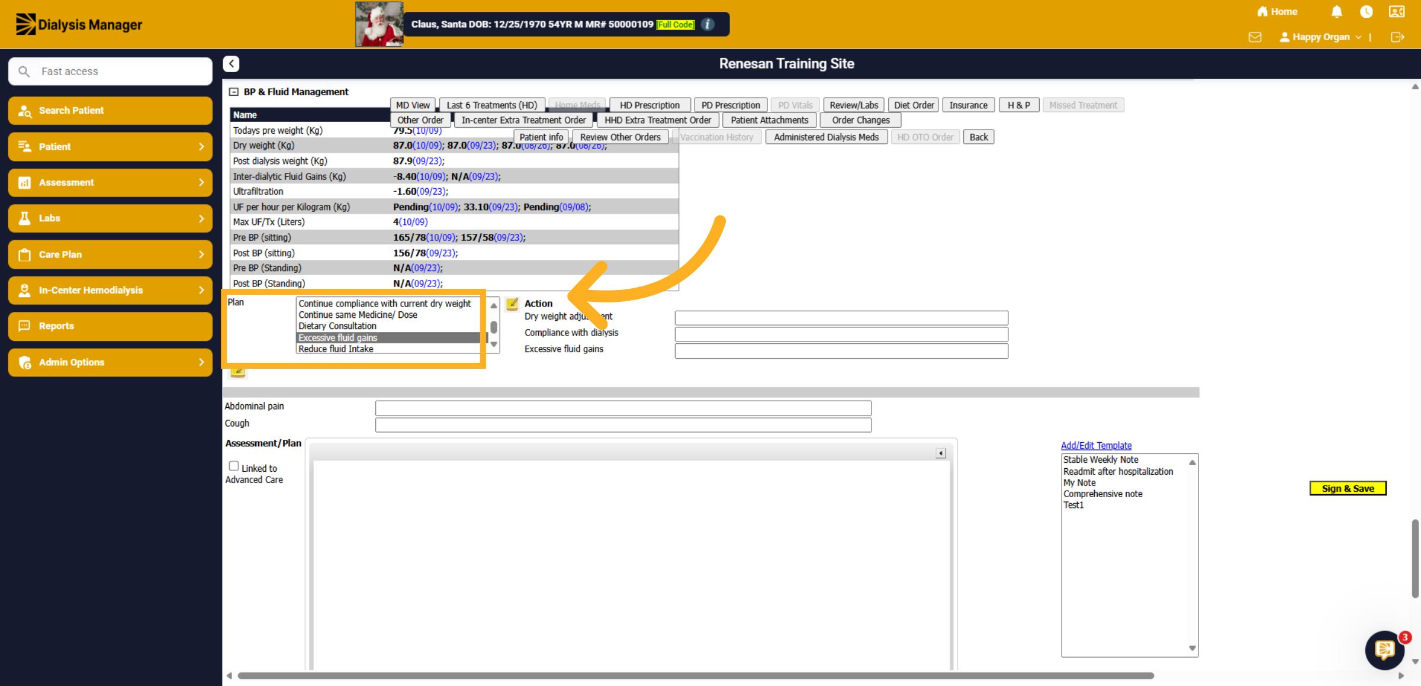Click the Plan list scrollbar thumb

tap(494, 327)
